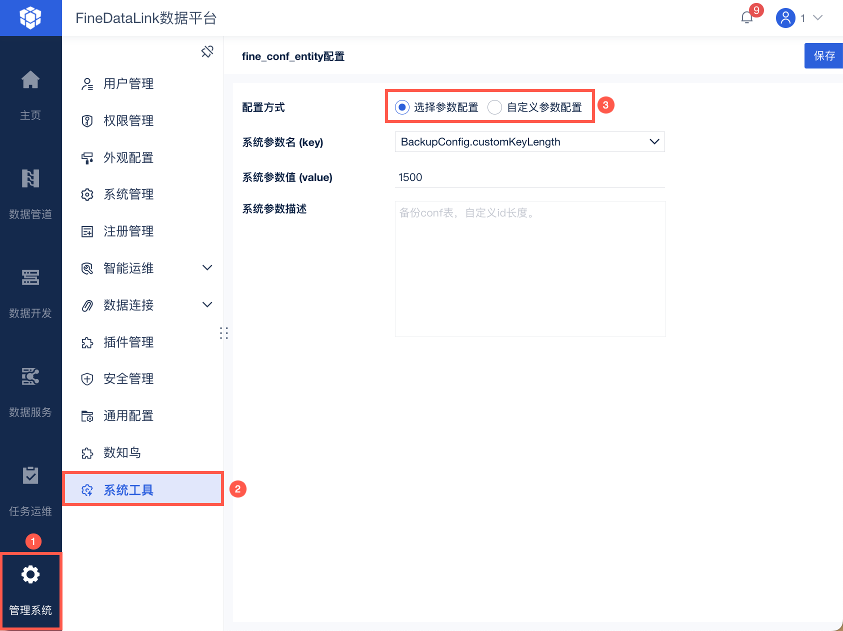Click the 数据服务 label in the sidebar
This screenshot has width=843, height=631.
pyautogui.click(x=30, y=412)
